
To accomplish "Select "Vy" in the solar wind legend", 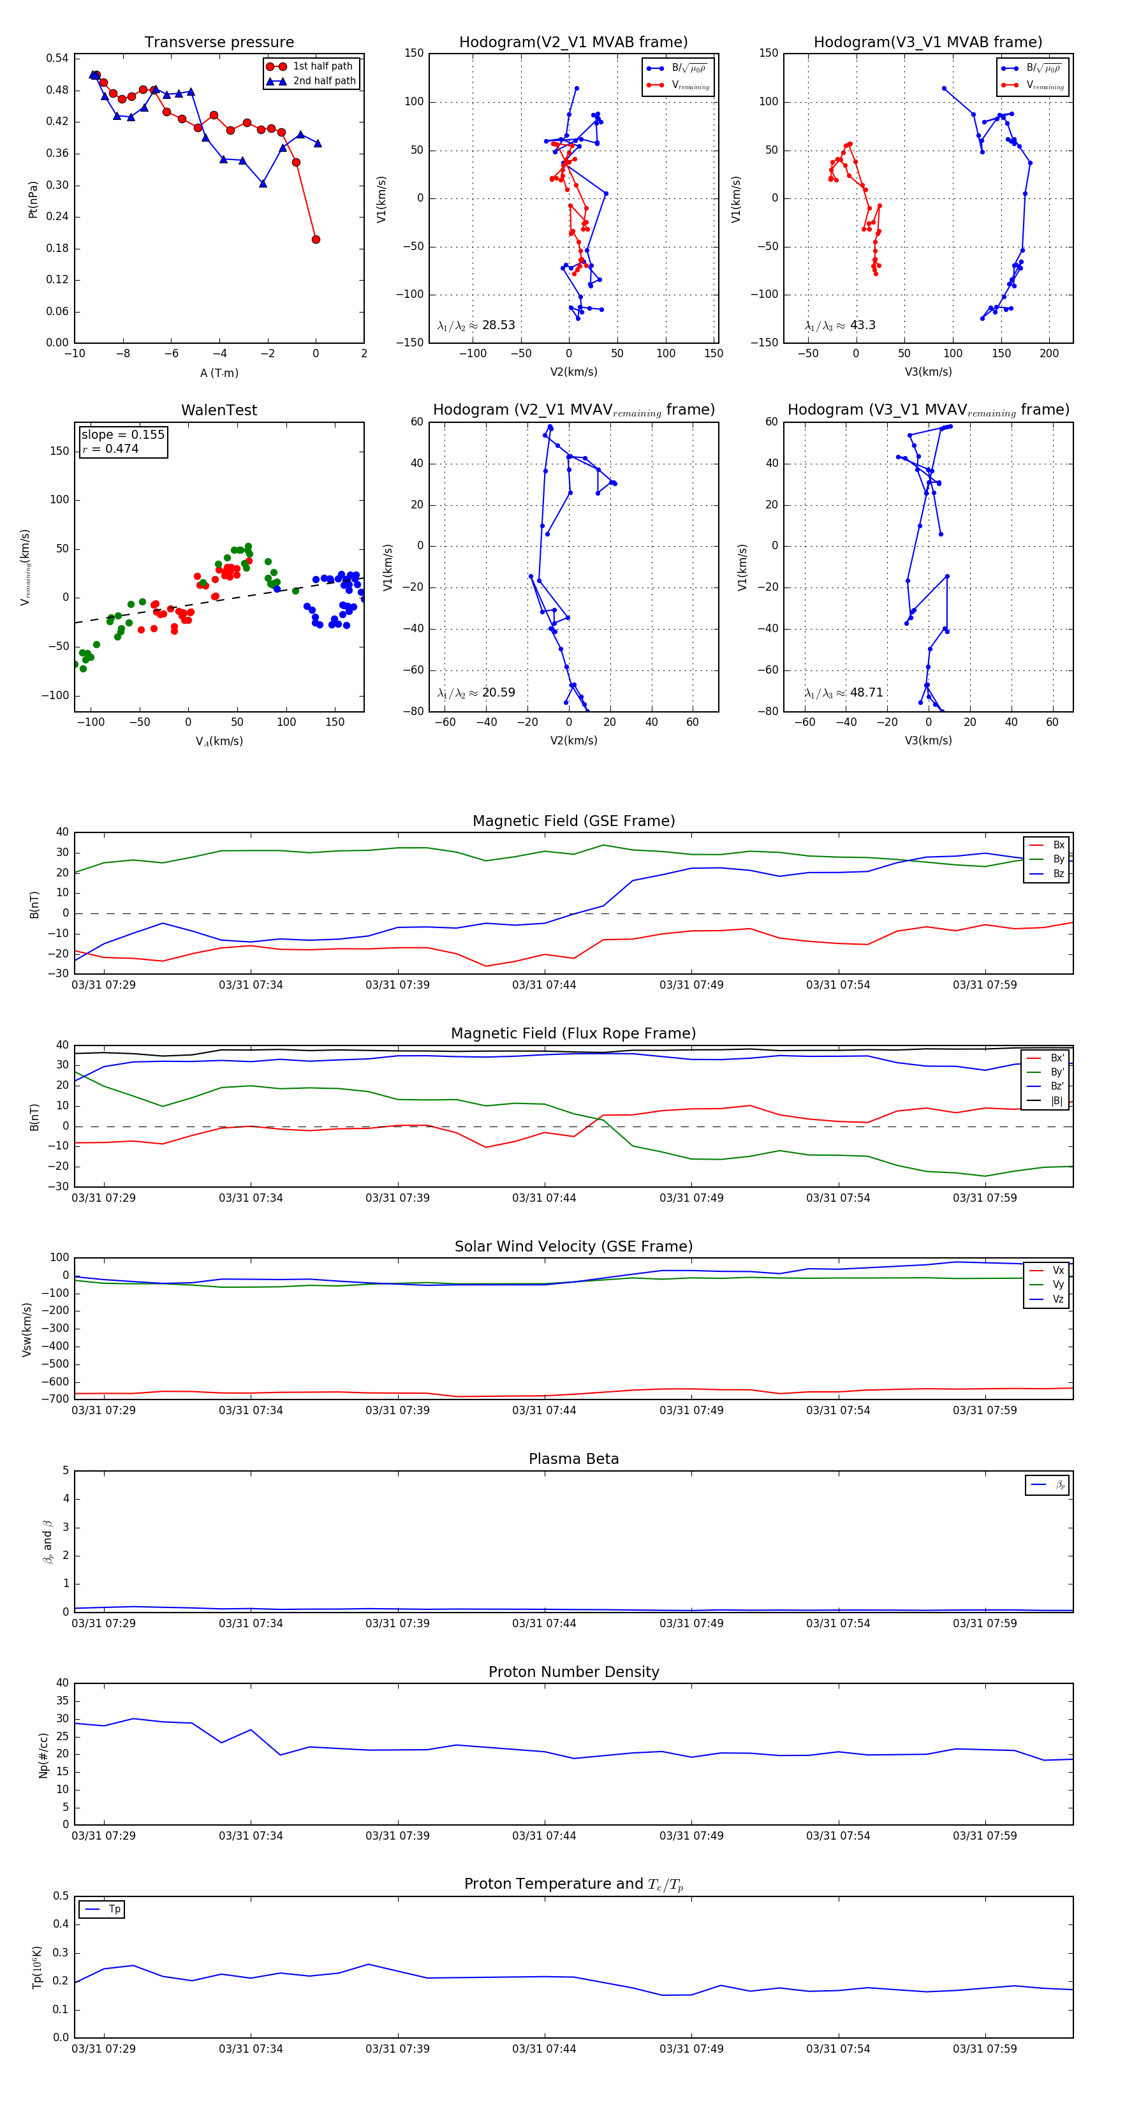I will click(x=1047, y=1285).
